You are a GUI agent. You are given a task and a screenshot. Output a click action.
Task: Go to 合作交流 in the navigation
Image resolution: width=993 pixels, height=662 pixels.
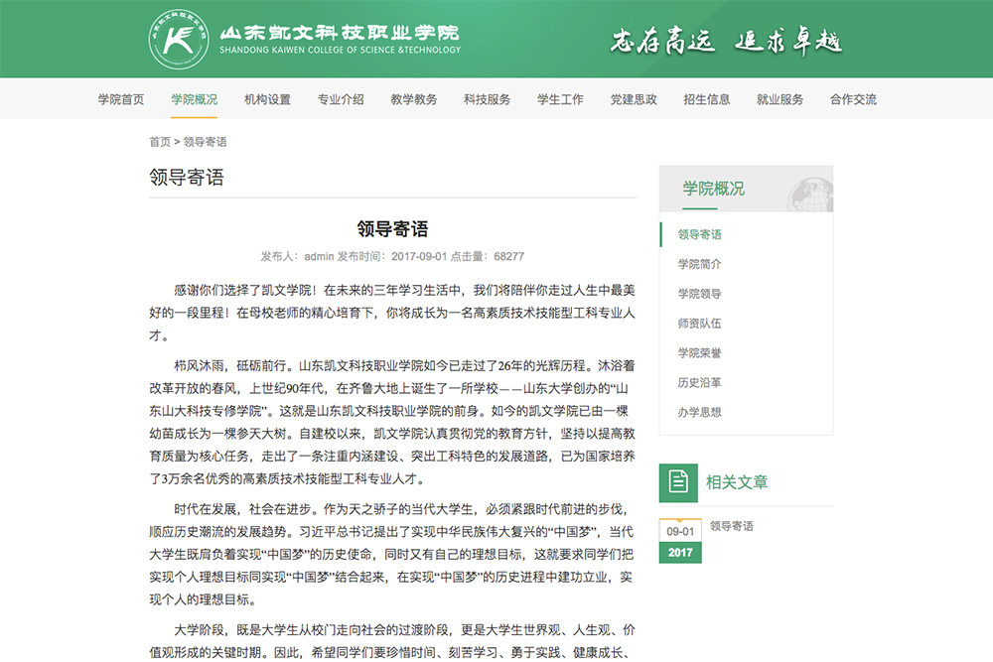[x=853, y=99]
